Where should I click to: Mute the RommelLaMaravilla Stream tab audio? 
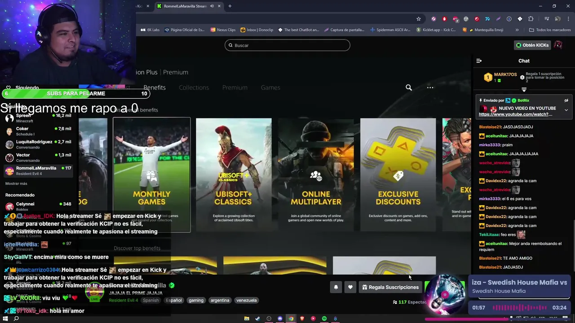coord(212,6)
